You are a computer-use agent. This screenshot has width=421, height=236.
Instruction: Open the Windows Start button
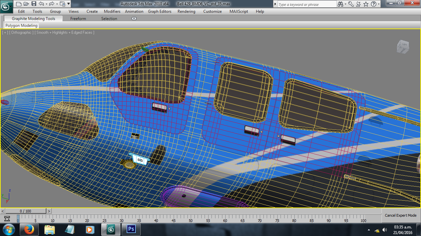pos(9,229)
